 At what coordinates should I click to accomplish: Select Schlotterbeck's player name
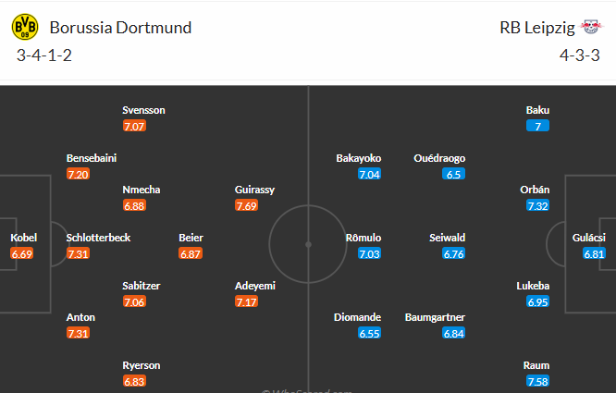point(98,238)
